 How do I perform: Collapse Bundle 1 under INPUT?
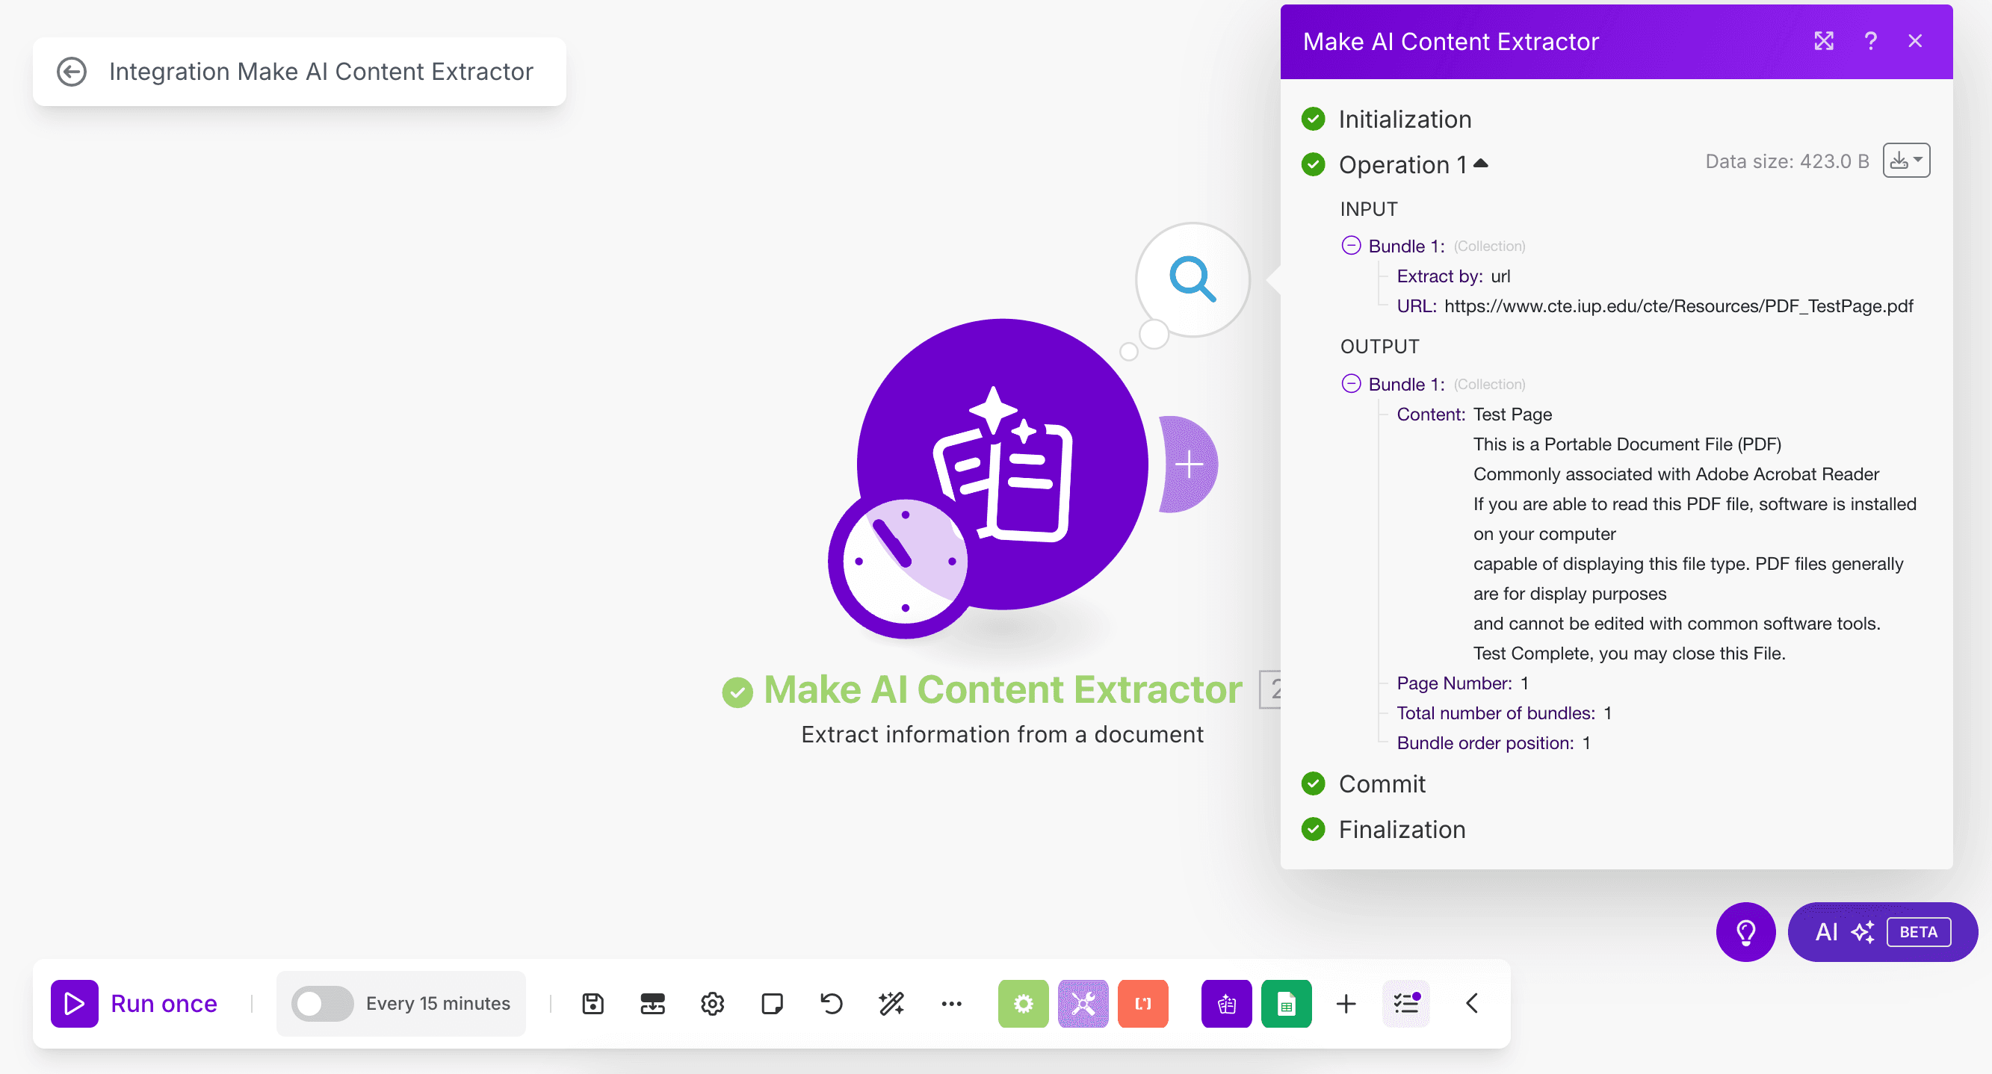point(1351,245)
